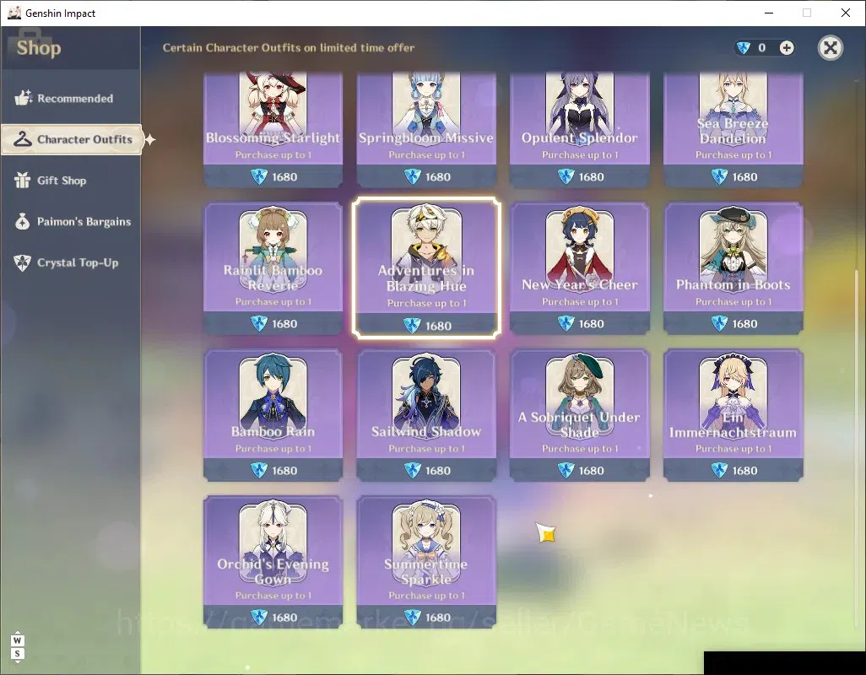Select the Ein Immernachtstraum outfit
This screenshot has width=866, height=675.
pyautogui.click(x=733, y=415)
